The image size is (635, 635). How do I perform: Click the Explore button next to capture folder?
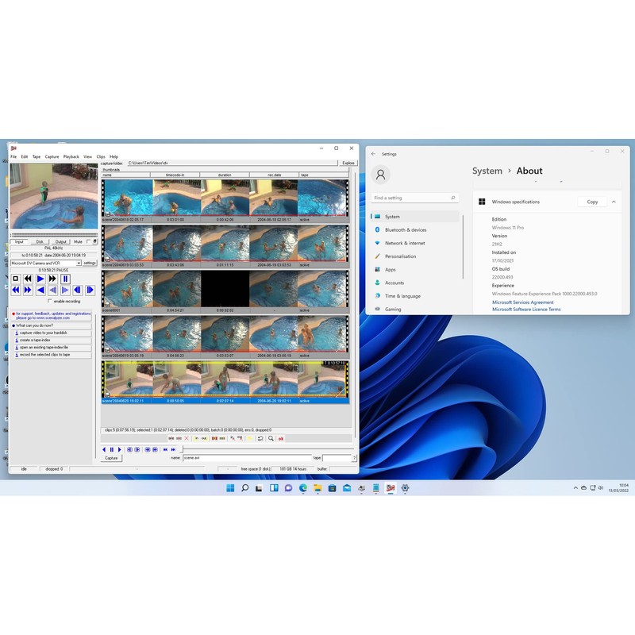point(348,163)
